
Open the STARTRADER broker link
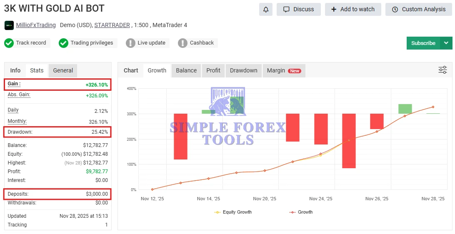tap(112, 25)
